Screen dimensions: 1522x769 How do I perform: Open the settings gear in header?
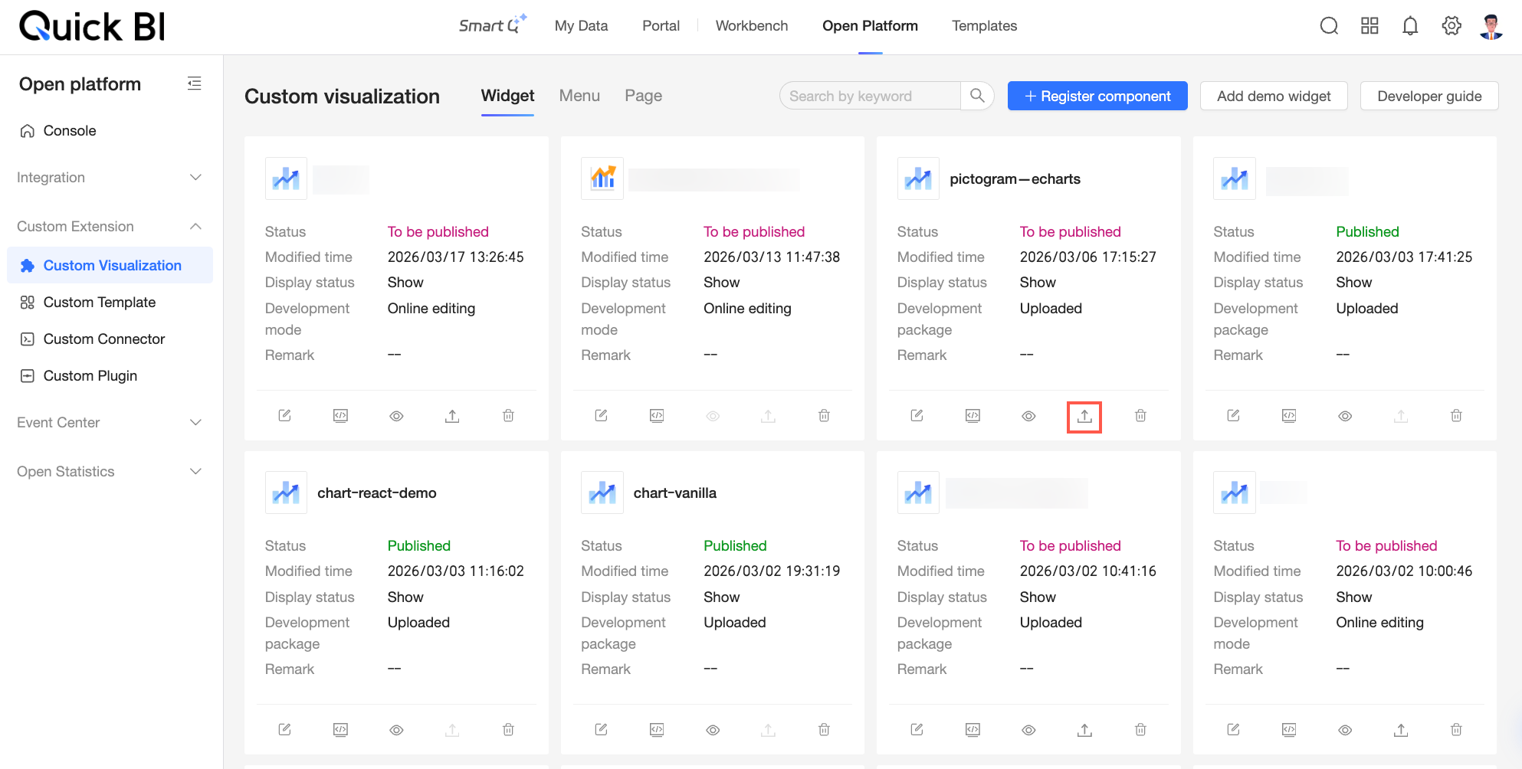click(x=1451, y=26)
